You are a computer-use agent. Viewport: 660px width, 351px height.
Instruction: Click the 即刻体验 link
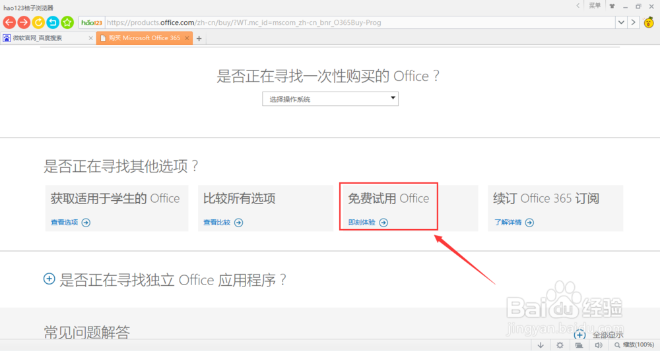pyautogui.click(x=362, y=223)
